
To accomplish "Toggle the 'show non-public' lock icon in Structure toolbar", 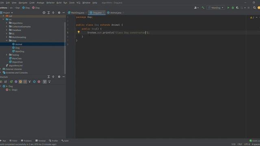I will [25, 82].
